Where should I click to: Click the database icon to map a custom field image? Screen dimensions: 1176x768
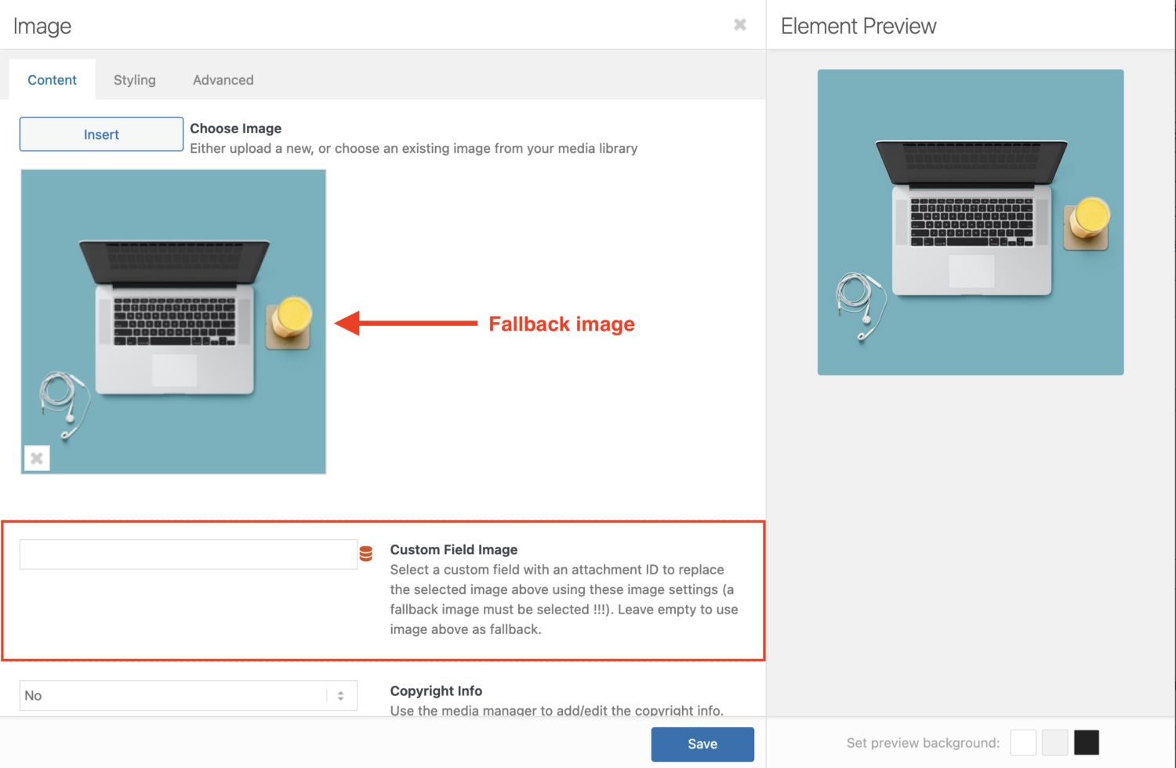coord(365,554)
